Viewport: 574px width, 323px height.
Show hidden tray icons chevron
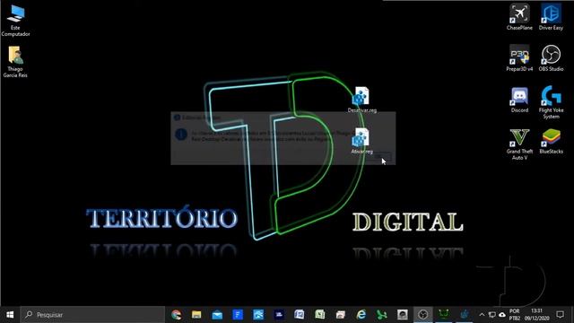pos(482,315)
